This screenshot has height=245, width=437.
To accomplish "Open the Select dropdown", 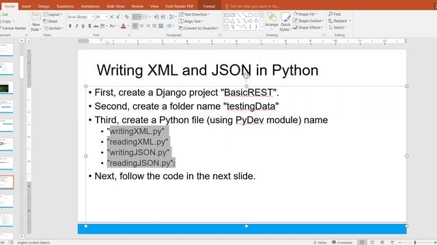I will (337, 27).
